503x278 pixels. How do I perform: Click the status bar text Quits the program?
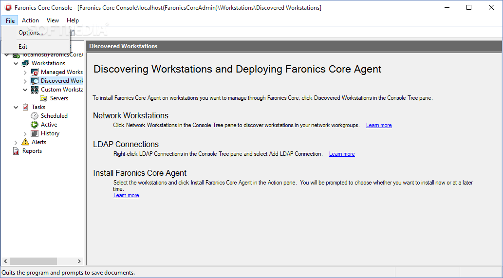[68, 273]
